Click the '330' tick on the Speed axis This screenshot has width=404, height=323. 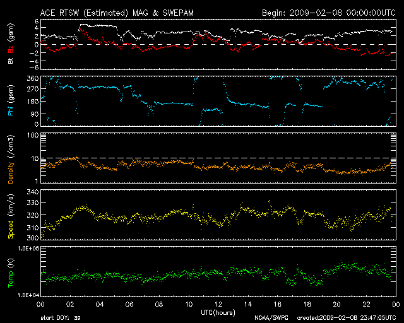click(33, 203)
